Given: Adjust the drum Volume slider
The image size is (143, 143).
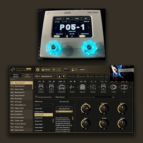Looking at the screenshot, I should [x=66, y=71].
